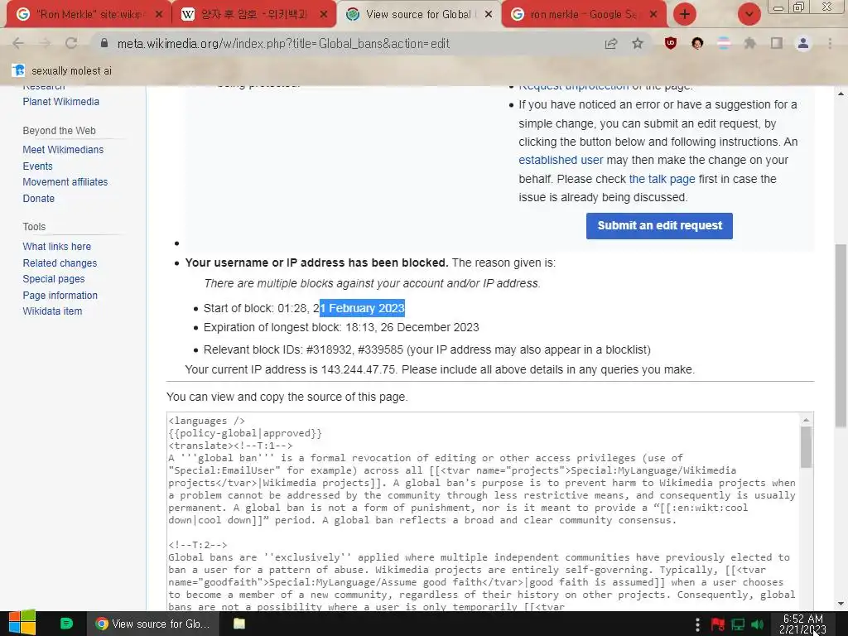This screenshot has height=636, width=848.
Task: Open the green chat app taskbar icon
Action: (66, 624)
